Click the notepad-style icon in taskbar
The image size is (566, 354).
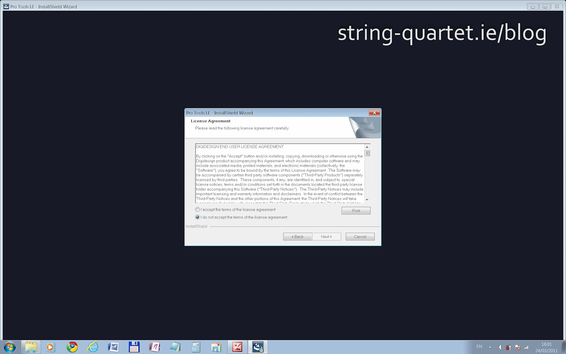coord(175,347)
